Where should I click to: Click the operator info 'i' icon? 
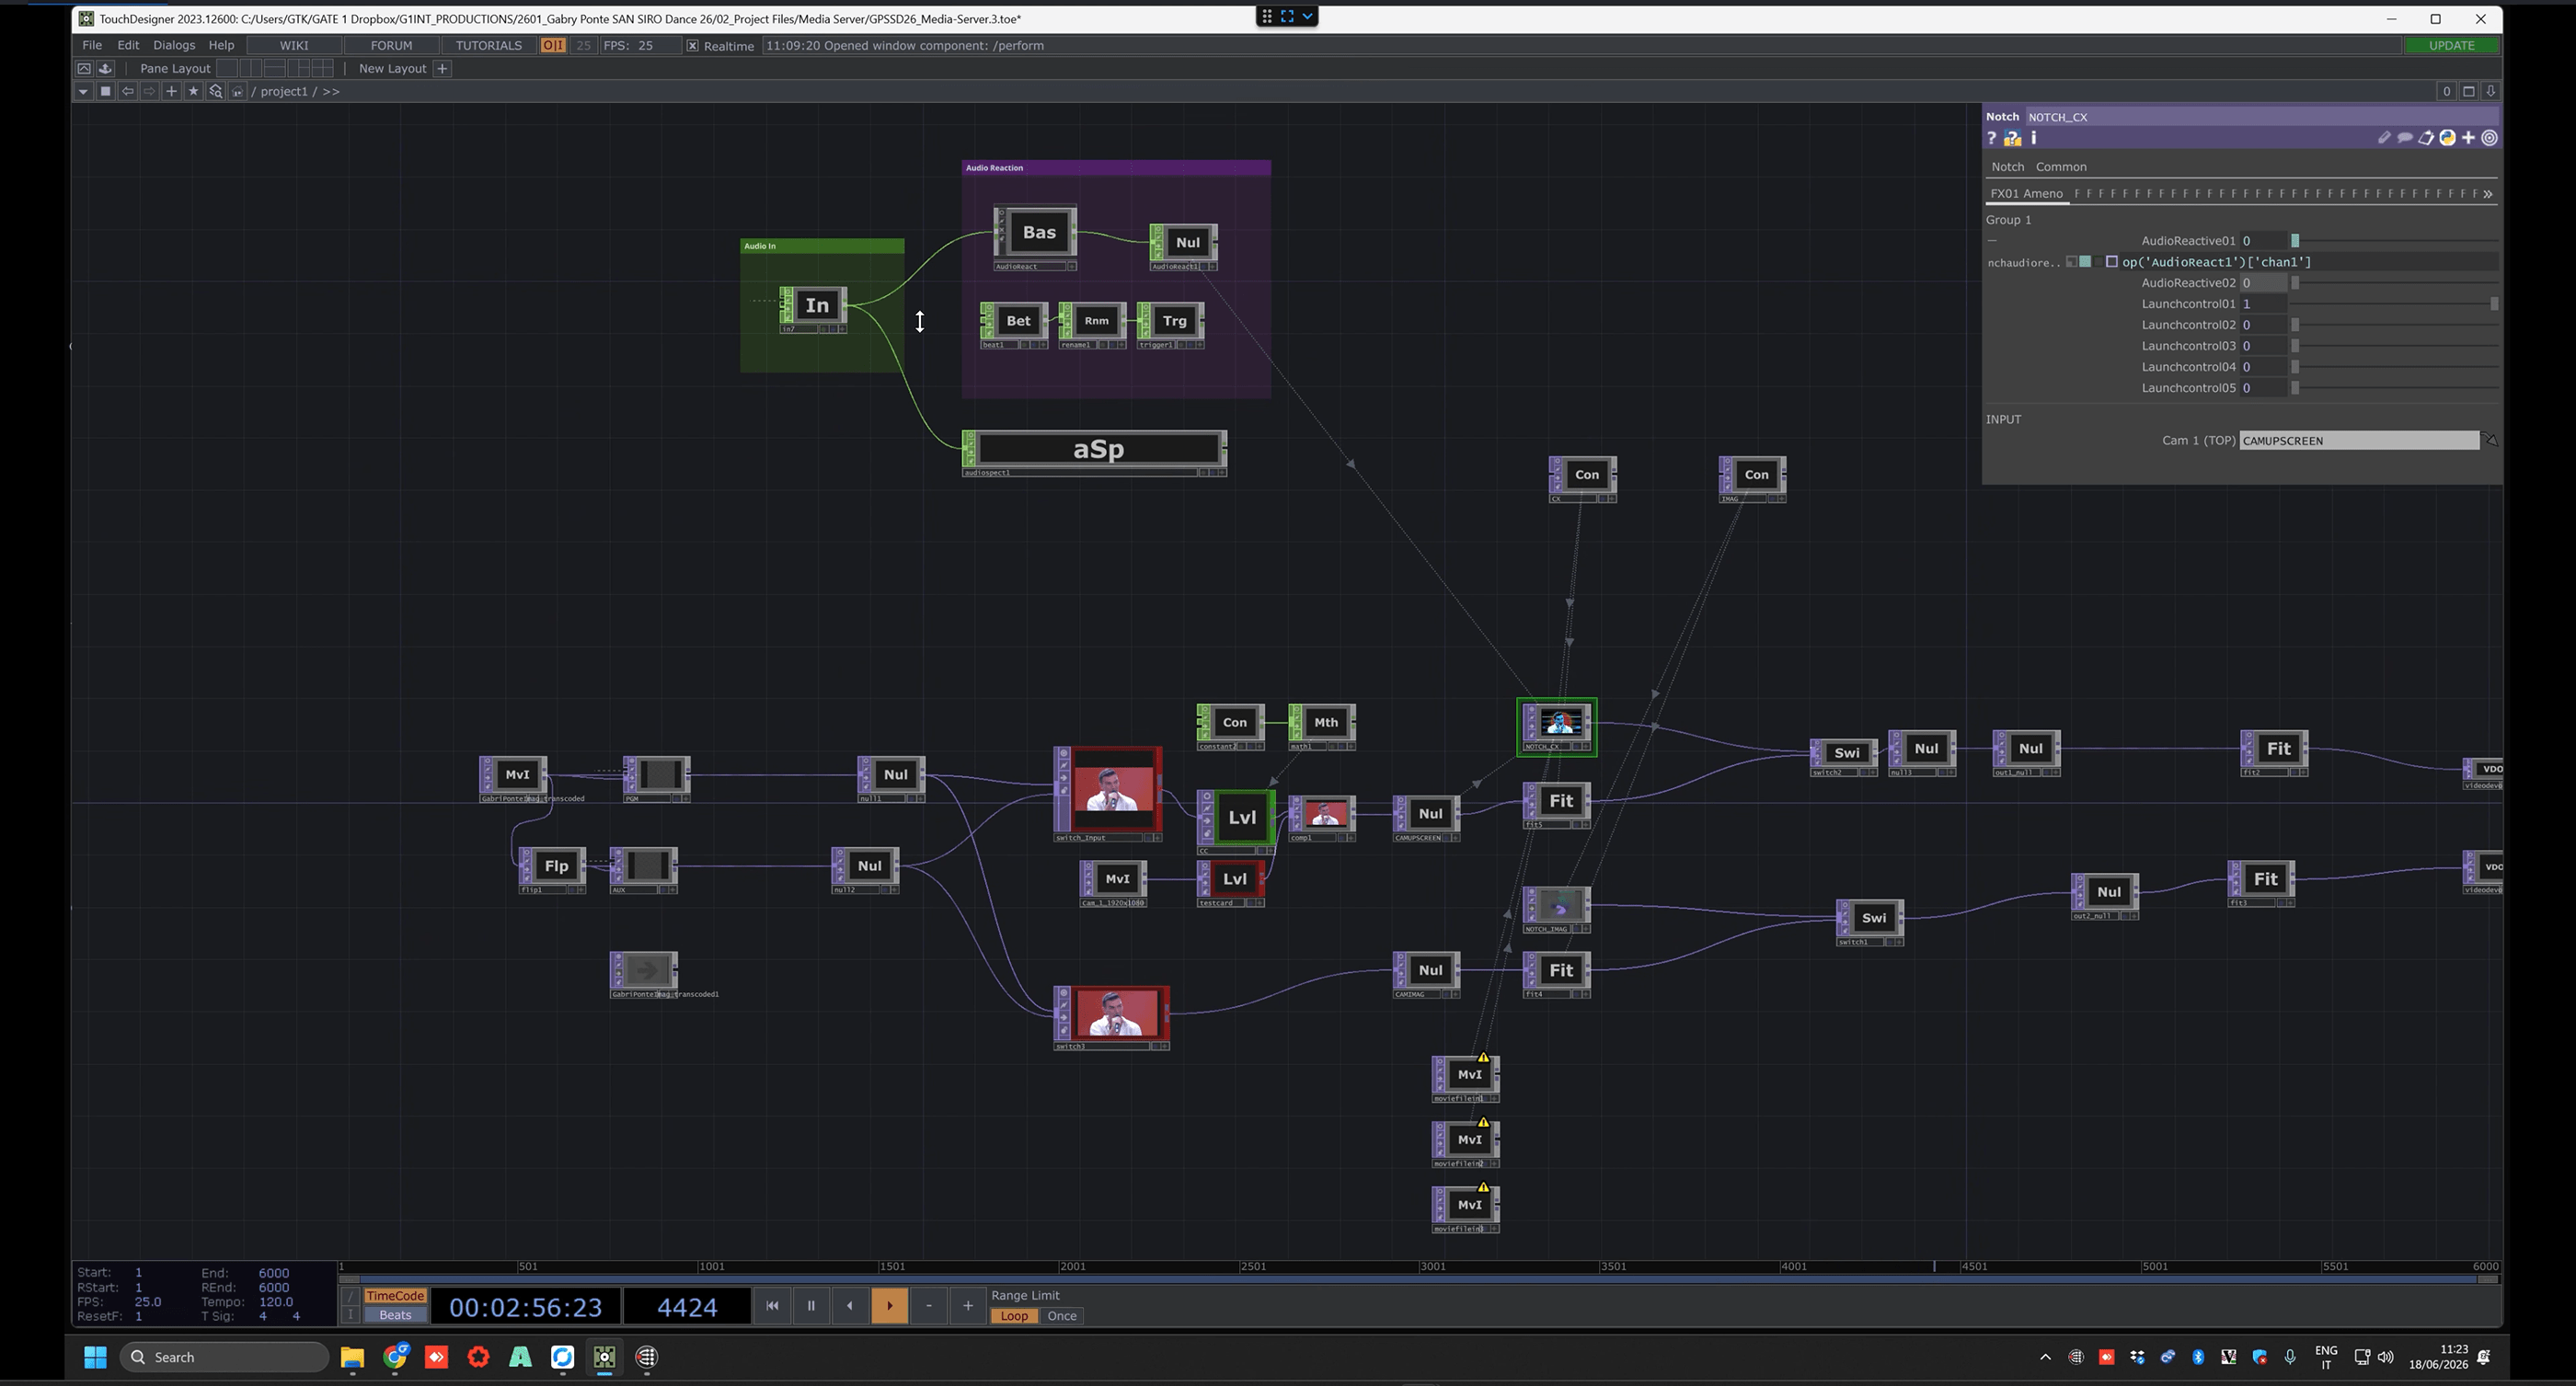[x=2033, y=138]
